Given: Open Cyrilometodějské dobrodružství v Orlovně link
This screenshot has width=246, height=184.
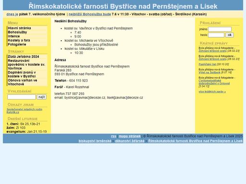Looking at the screenshot, I should coord(214,82).
